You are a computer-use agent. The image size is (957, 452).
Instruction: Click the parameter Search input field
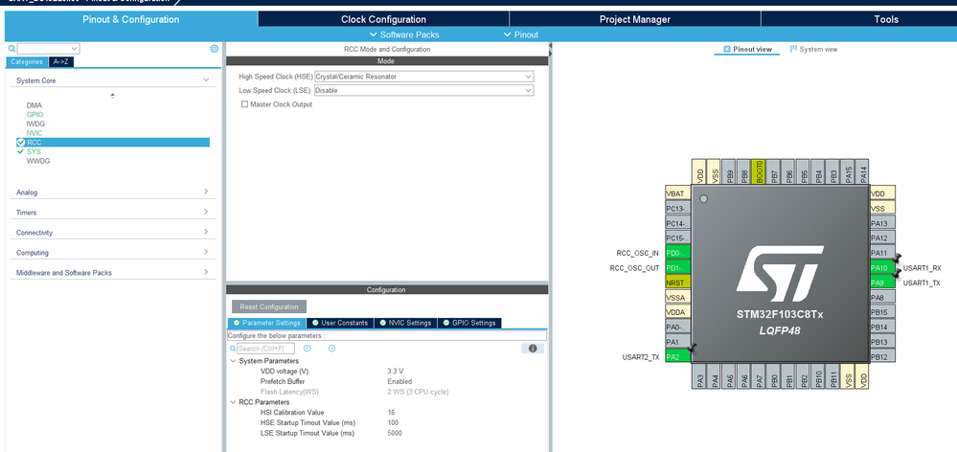(265, 349)
